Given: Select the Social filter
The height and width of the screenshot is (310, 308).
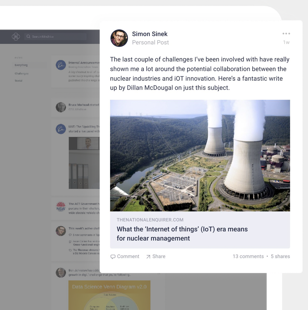Looking at the screenshot, I should (x=18, y=81).
